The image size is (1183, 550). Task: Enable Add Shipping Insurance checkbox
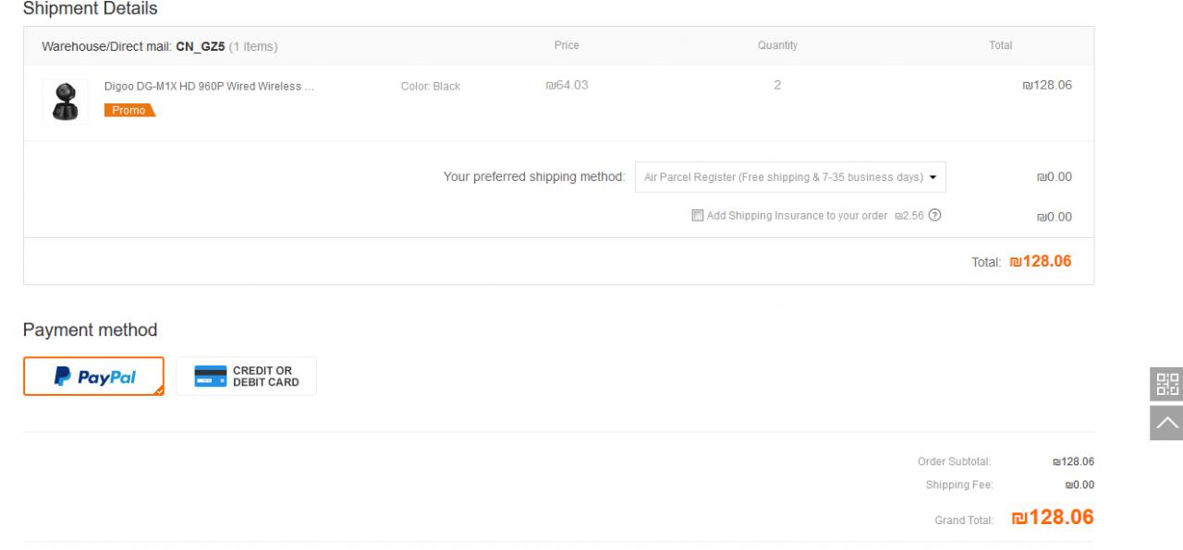pos(698,216)
